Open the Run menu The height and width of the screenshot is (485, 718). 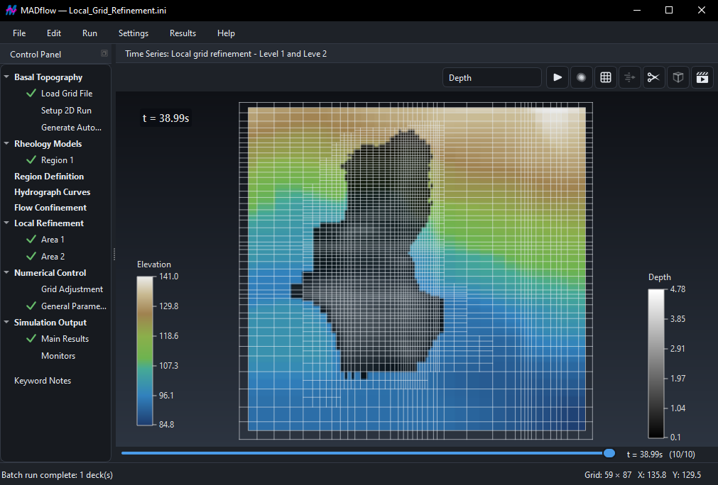[x=89, y=33]
